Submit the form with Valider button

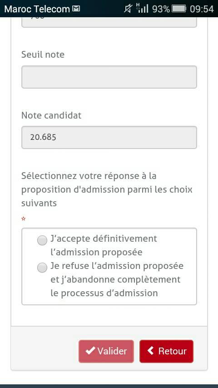[106, 351]
